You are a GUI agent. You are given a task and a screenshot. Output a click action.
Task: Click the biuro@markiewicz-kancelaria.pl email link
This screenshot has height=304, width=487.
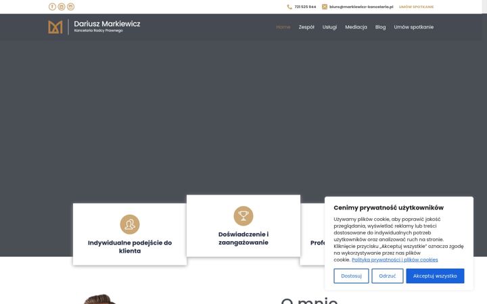click(361, 7)
